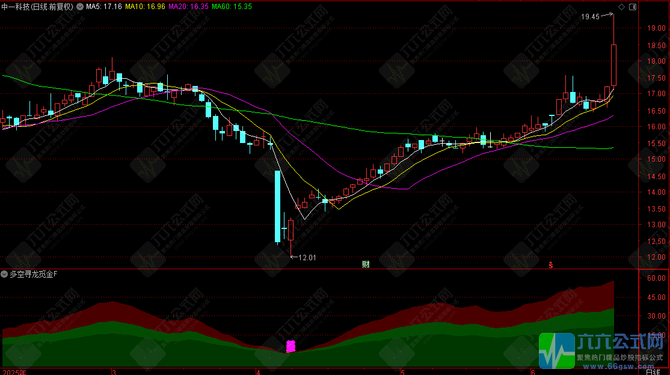Open the main chart indicator dropdown arrow

81,7
